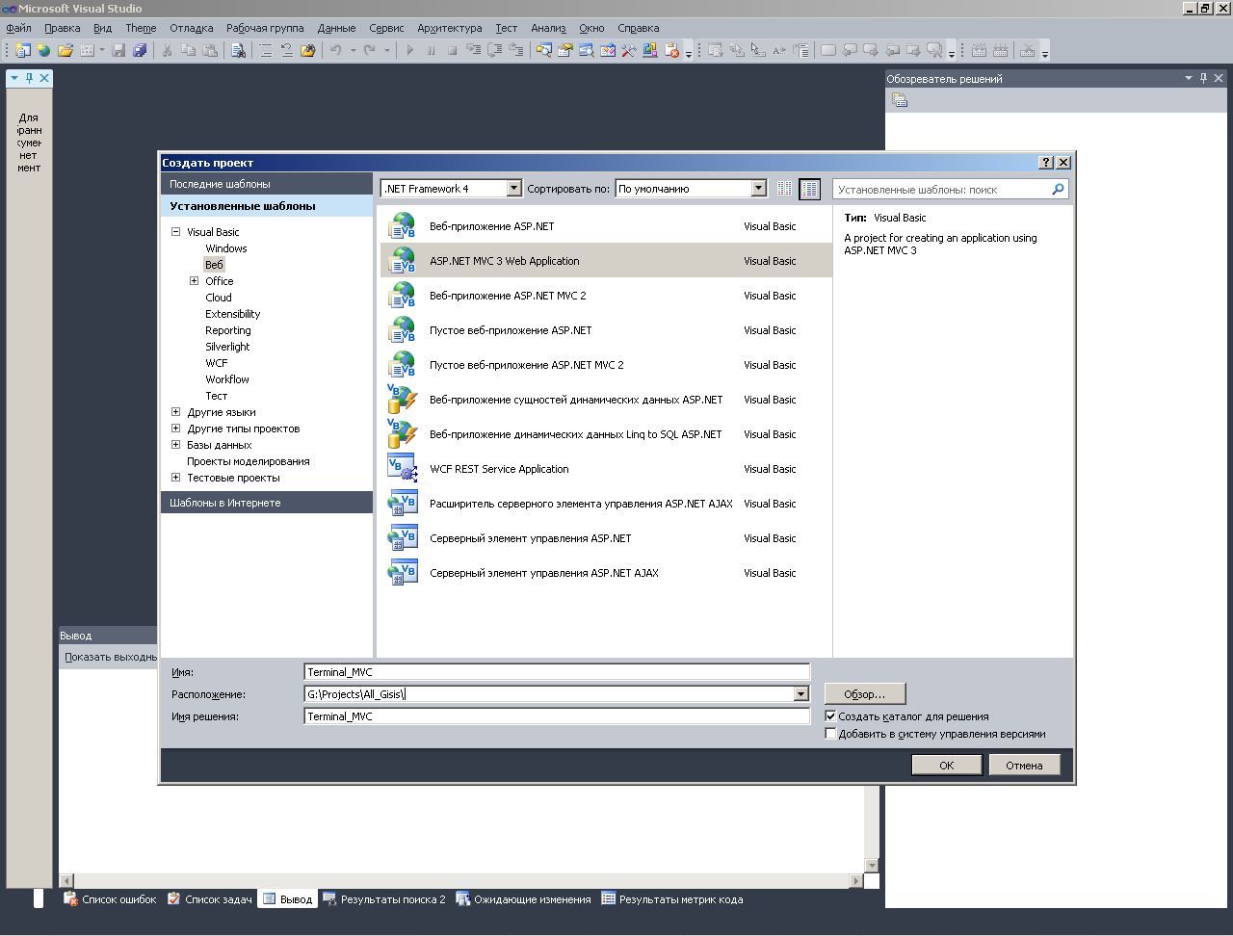Click the Save toolbar icon
The image size is (1233, 936).
[118, 50]
